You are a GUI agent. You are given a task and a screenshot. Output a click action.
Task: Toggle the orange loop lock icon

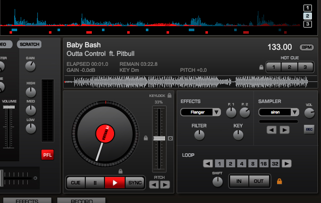click(280, 181)
